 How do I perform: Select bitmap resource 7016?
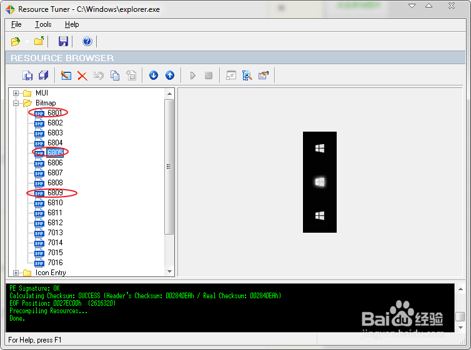click(55, 263)
